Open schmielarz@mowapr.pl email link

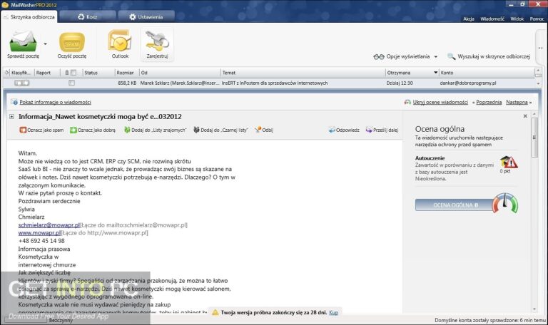coord(49,225)
